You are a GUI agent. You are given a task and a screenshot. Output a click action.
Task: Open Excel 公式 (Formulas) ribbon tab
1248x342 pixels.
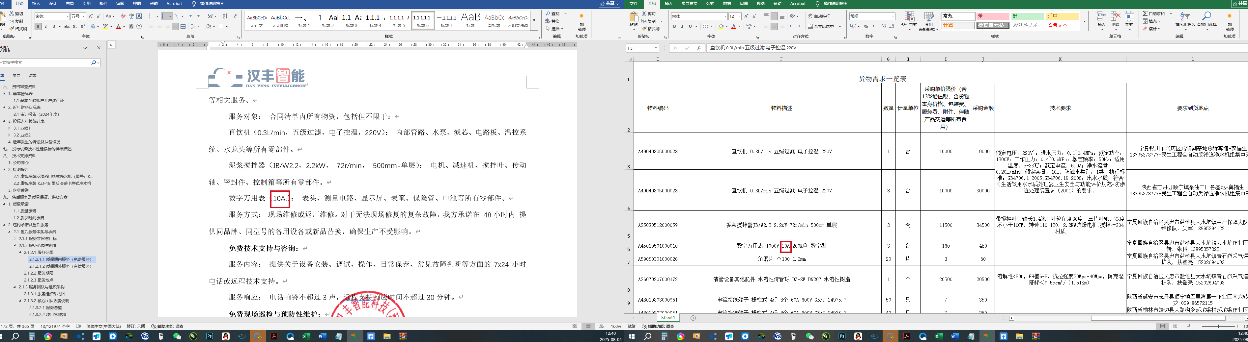coord(710,3)
